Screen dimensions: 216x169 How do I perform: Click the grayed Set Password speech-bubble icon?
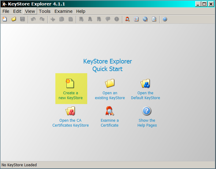[x=108, y=19]
